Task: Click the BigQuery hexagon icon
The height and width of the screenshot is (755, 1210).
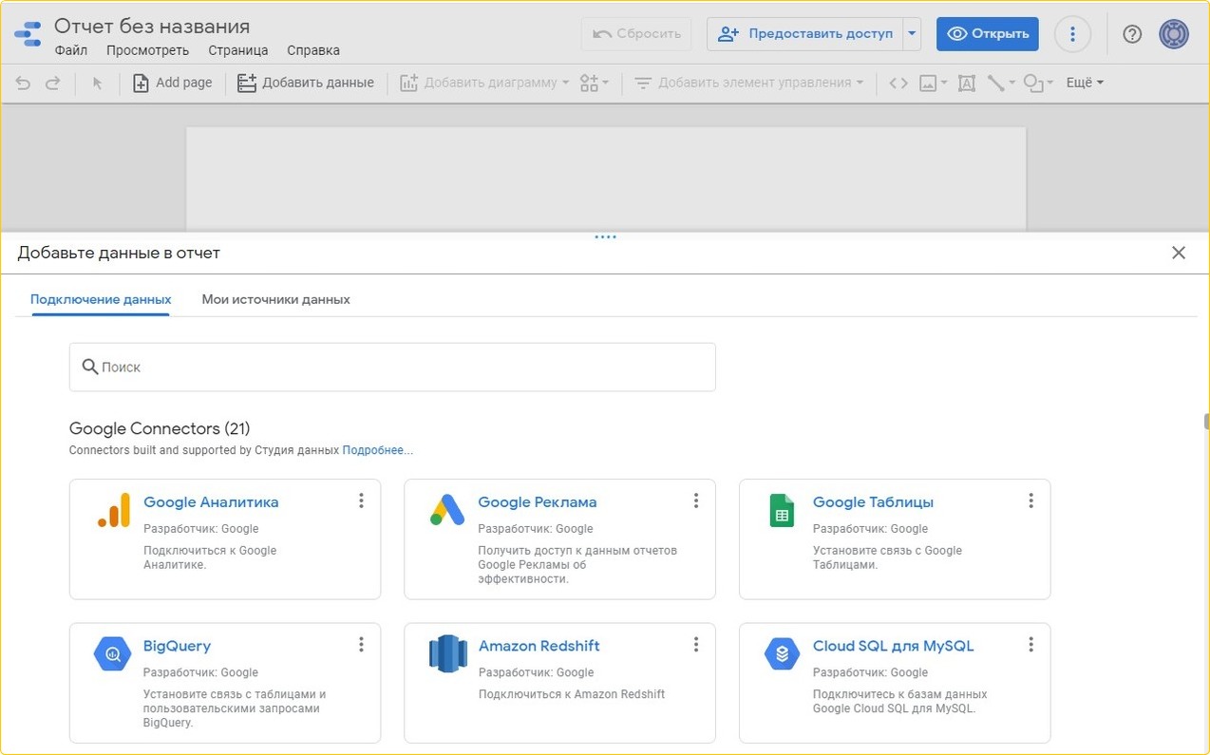Action: (112, 653)
